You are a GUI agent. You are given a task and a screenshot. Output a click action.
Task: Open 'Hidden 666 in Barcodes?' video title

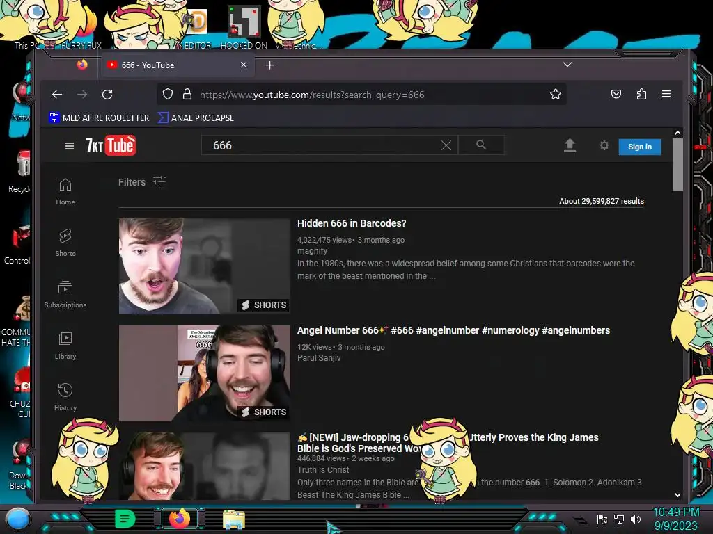tap(352, 223)
